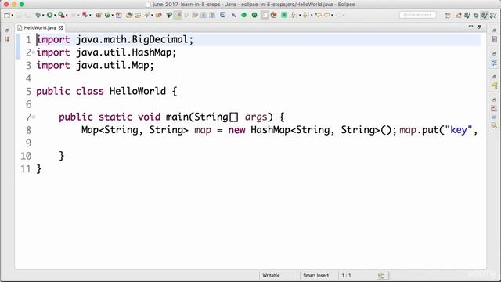Click the Previous Annotation icon
The width and height of the screenshot is (501, 282).
coord(306,15)
